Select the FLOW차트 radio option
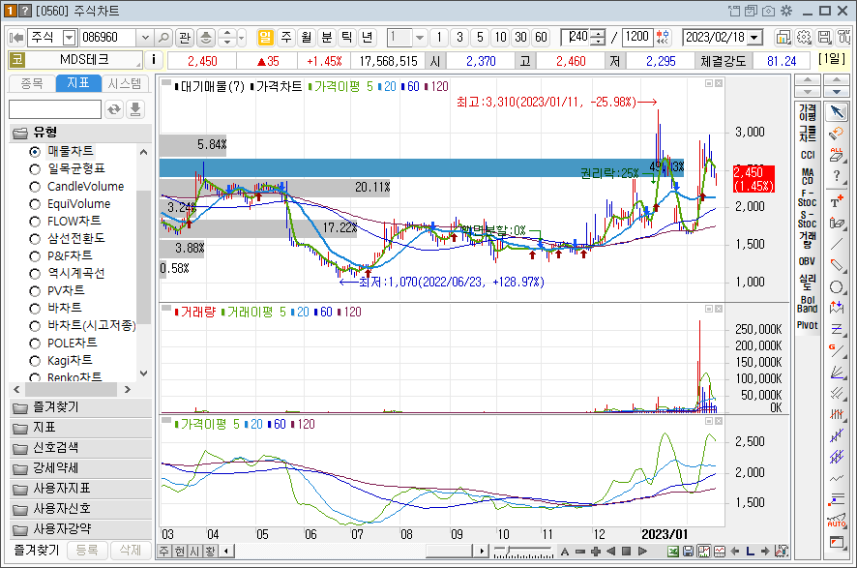This screenshot has height=568, width=857. [x=35, y=222]
